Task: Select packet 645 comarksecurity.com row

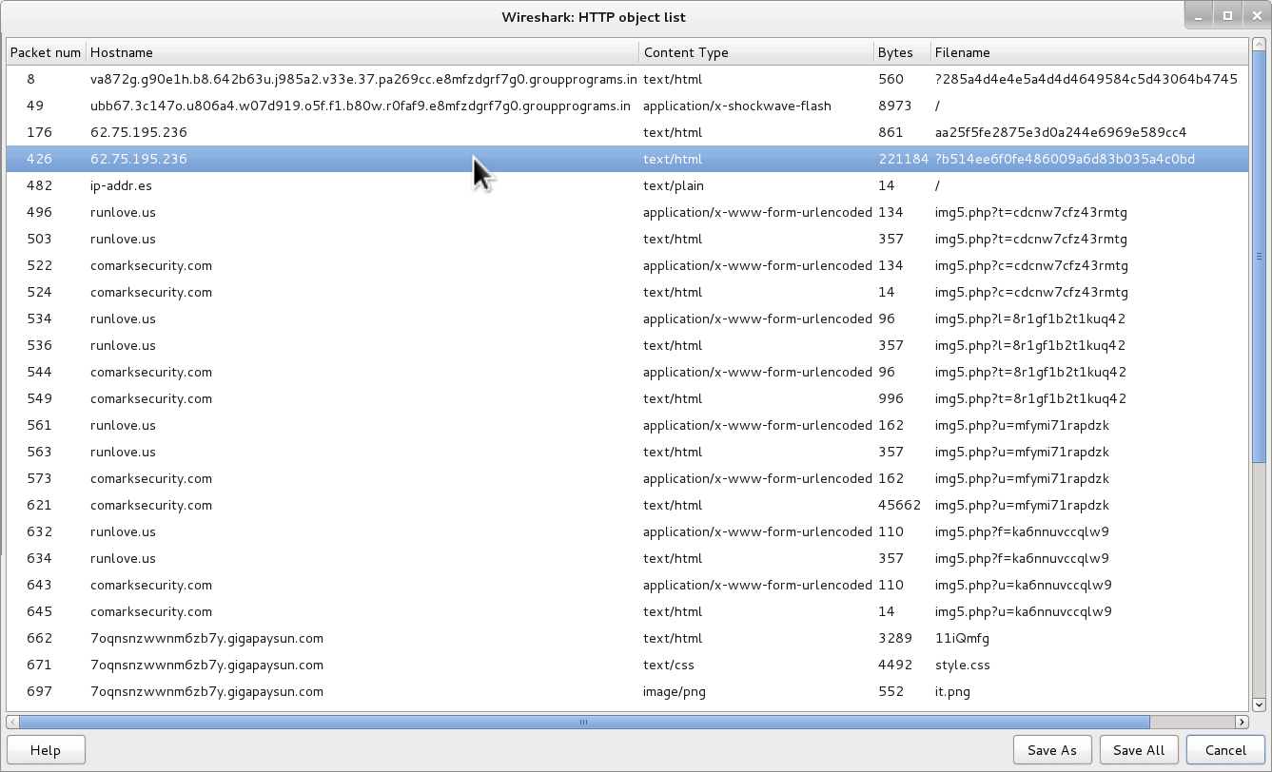Action: [x=627, y=611]
